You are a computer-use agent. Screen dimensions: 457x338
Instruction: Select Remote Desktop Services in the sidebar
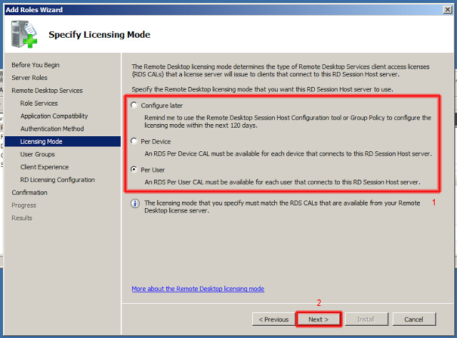[x=47, y=91]
